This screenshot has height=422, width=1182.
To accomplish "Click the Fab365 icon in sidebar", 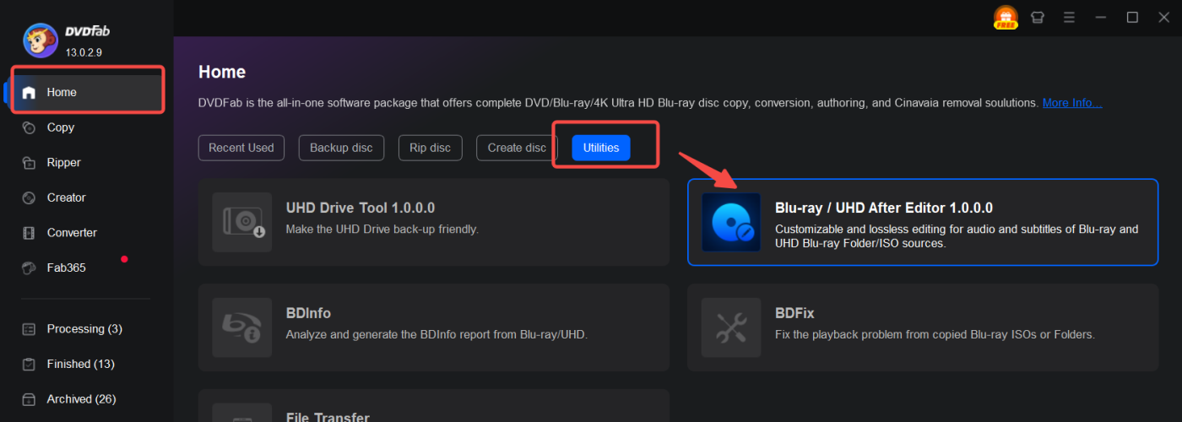I will point(29,268).
